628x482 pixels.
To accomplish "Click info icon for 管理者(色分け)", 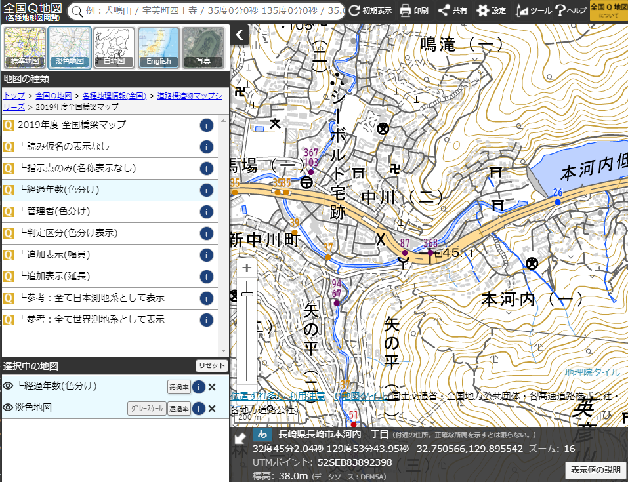I will coord(206,212).
